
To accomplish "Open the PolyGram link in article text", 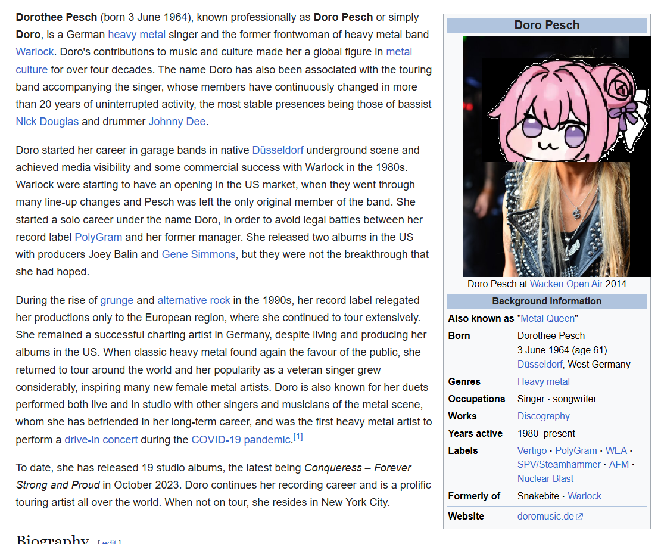I will (x=98, y=237).
